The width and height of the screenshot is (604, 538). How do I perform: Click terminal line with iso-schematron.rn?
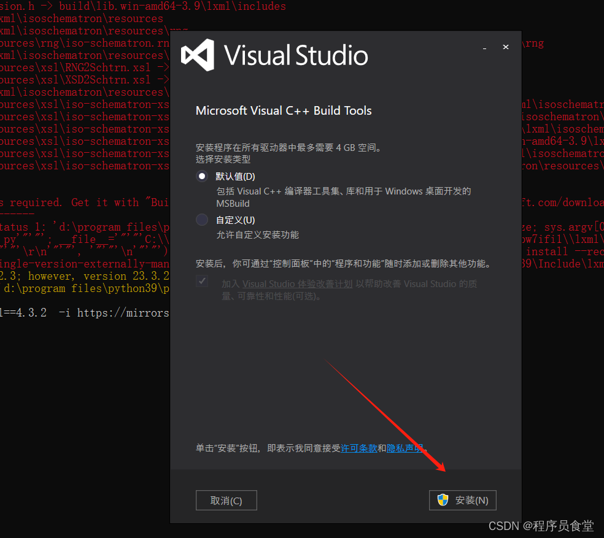click(x=85, y=43)
